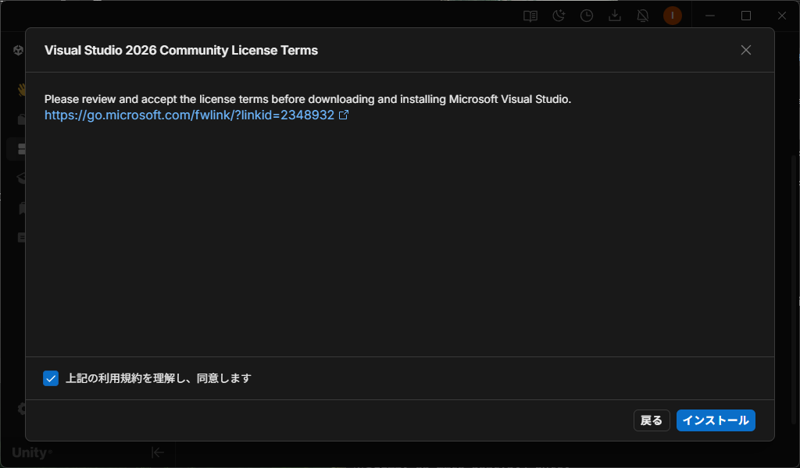The image size is (800, 468).
Task: Collapse the sidebar using the arrow icon
Action: pos(158,452)
